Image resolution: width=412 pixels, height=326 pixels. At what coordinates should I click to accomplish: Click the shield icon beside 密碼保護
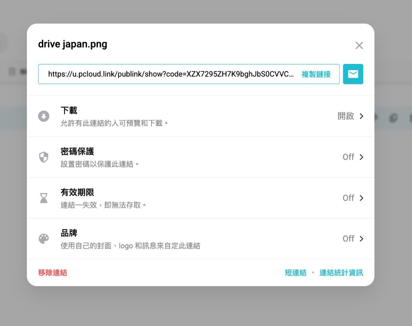[44, 157]
